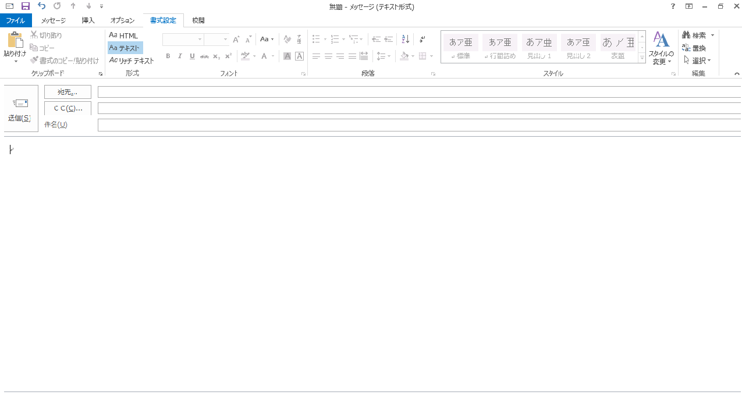Click the bullet list icon
This screenshot has width=742, height=395.
click(x=316, y=40)
